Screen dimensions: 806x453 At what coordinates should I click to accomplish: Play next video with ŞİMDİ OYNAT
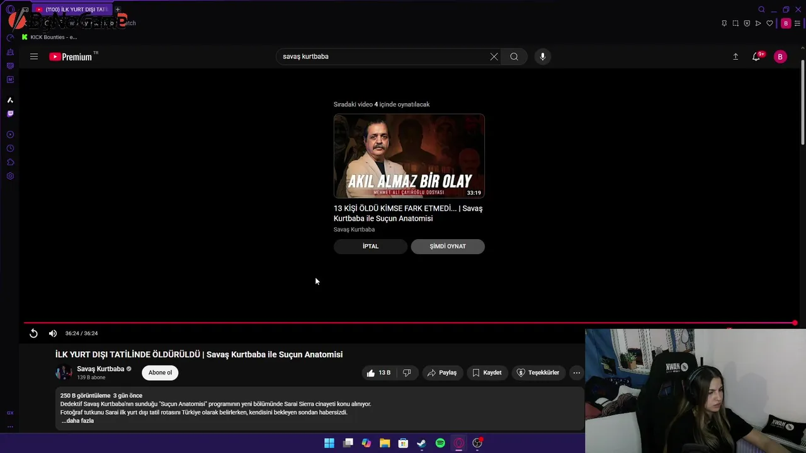[x=448, y=247]
